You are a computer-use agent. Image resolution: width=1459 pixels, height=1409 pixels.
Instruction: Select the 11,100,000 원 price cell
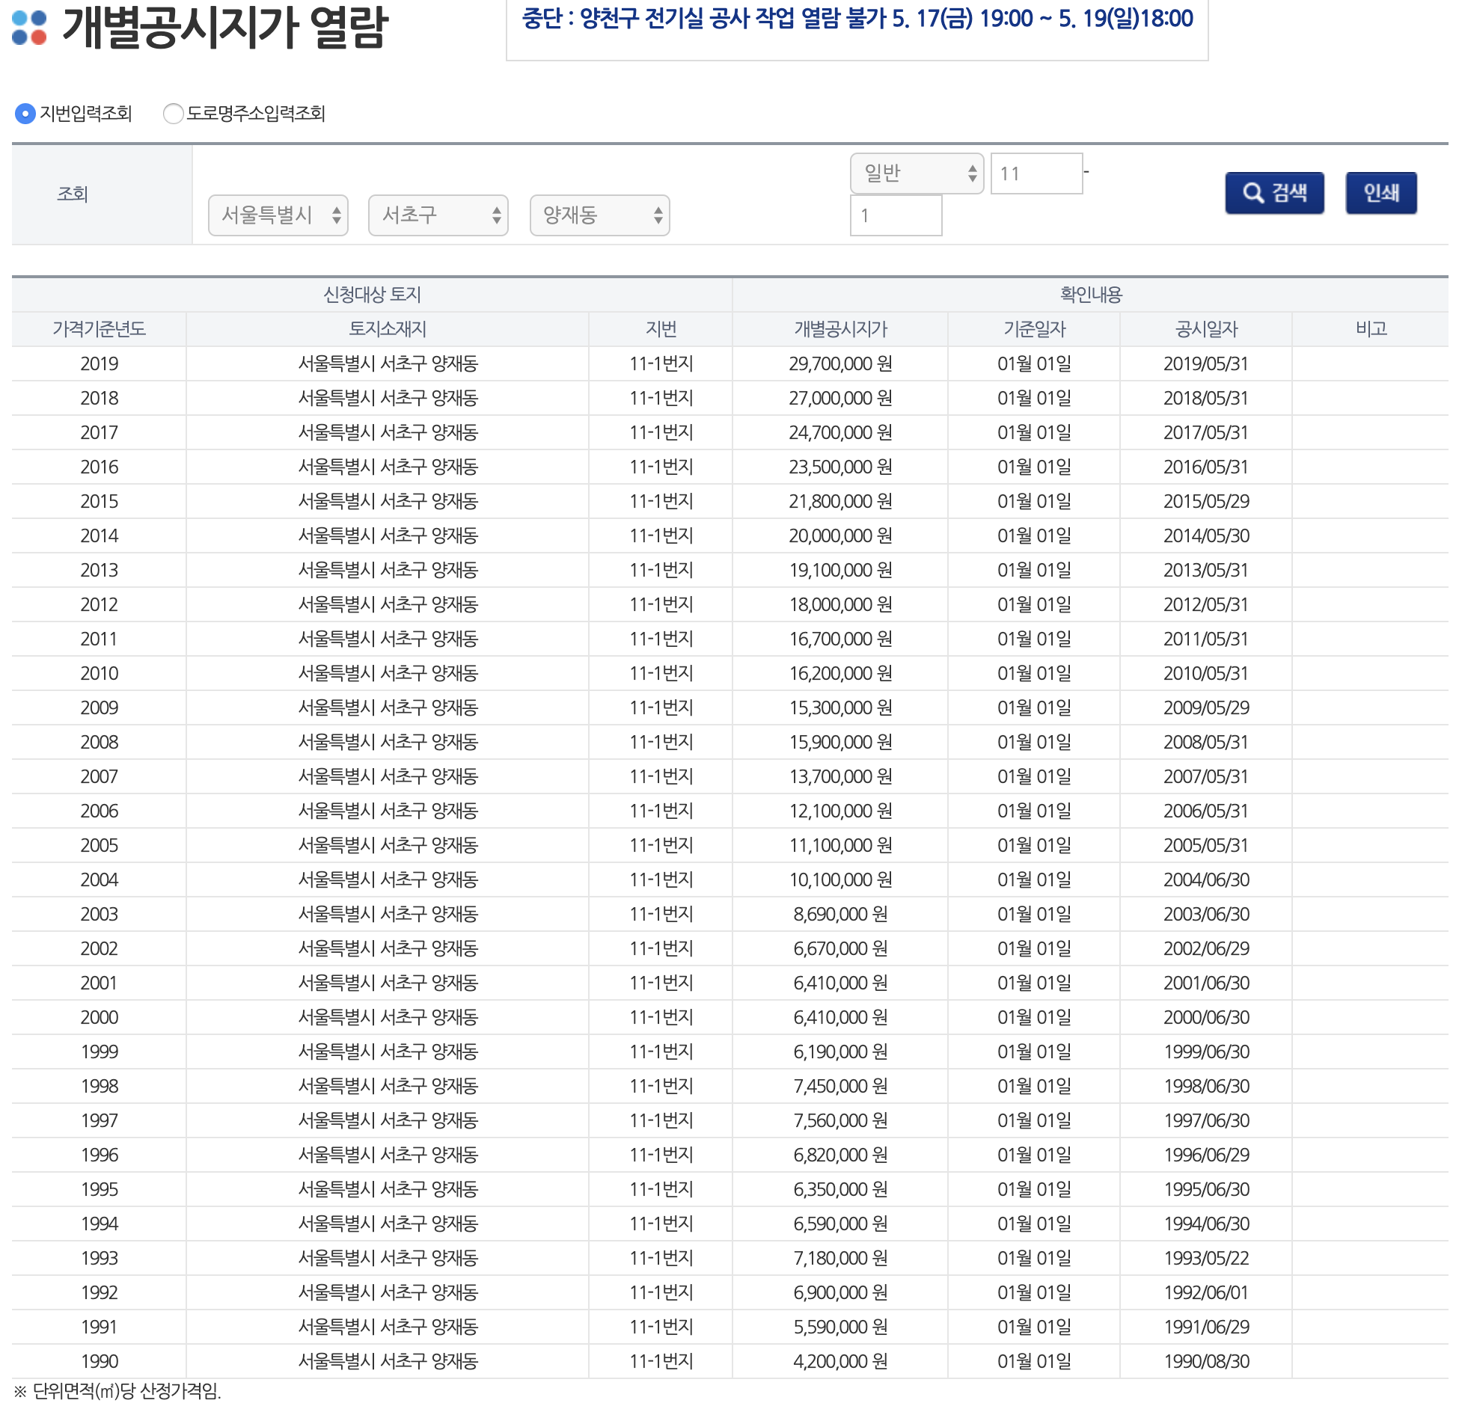[840, 845]
